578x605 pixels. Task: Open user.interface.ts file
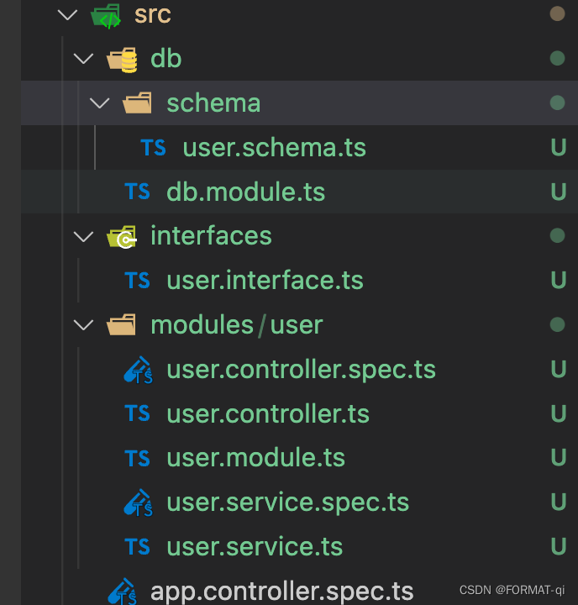265,280
